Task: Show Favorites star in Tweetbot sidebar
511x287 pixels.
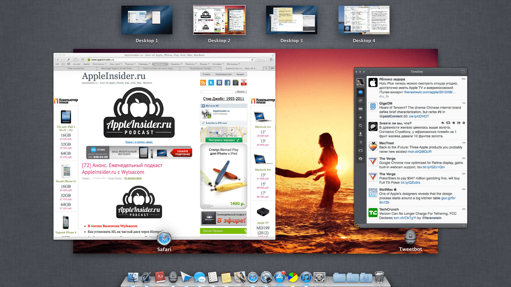Action: click(360, 117)
